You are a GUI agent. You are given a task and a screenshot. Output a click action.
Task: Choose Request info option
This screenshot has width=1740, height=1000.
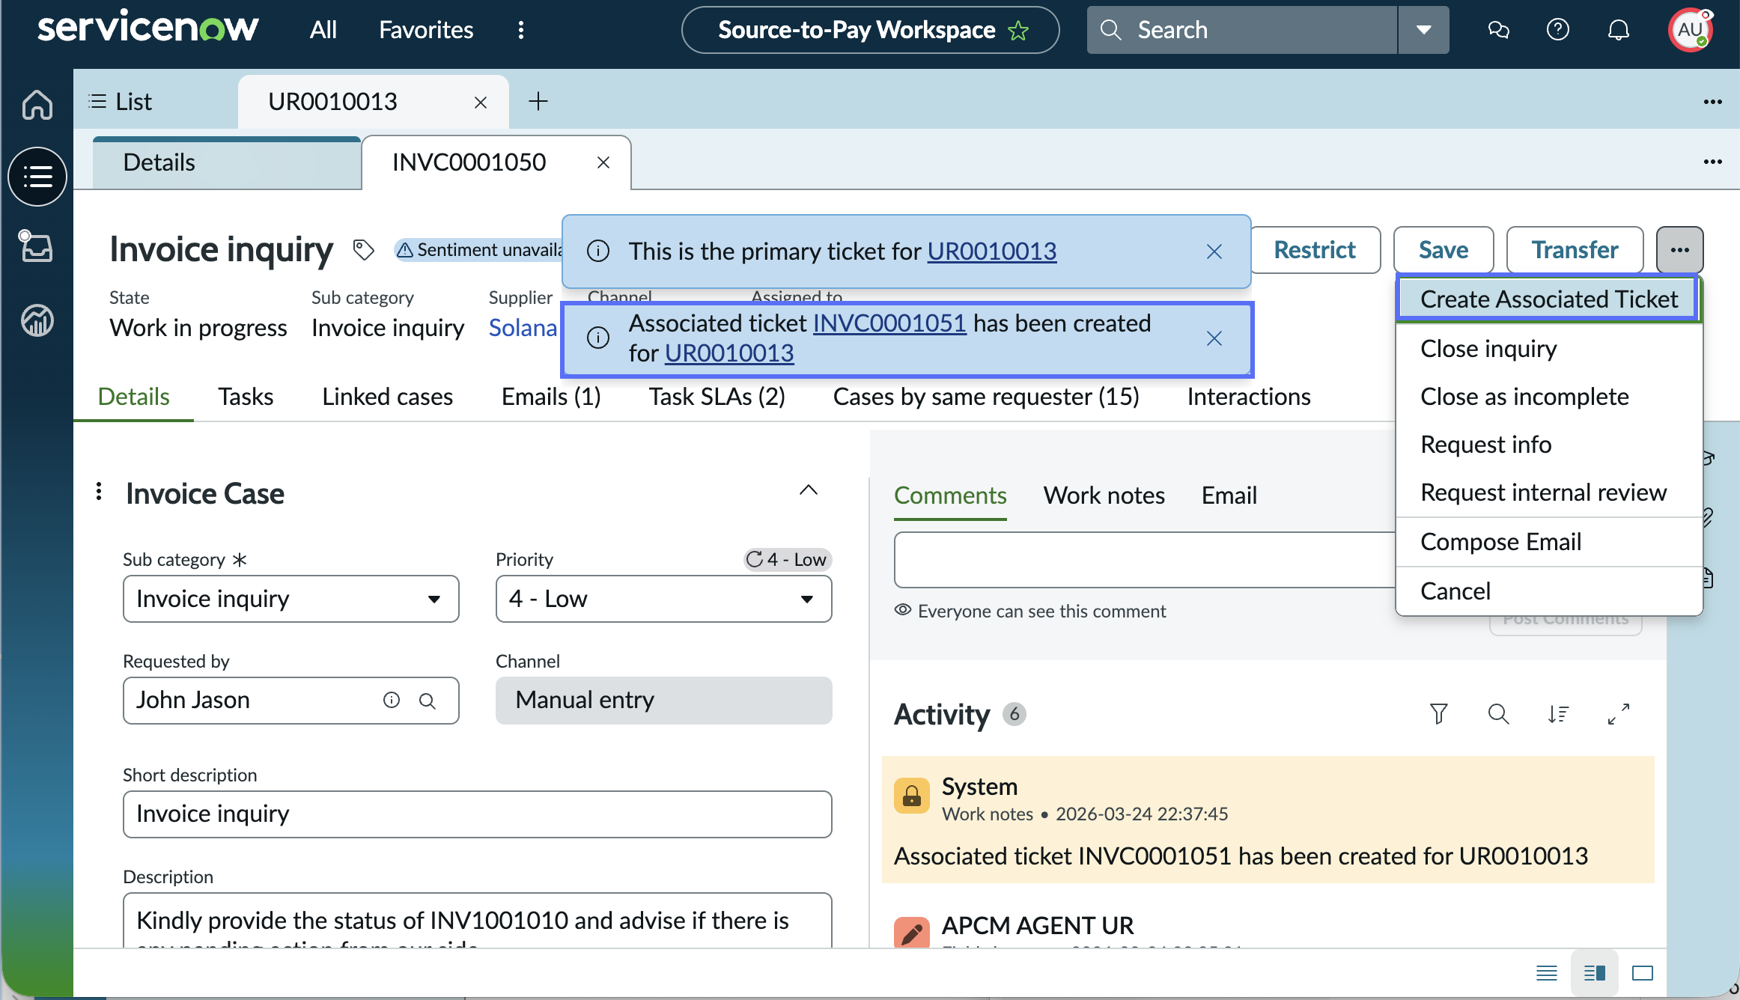1549,445
